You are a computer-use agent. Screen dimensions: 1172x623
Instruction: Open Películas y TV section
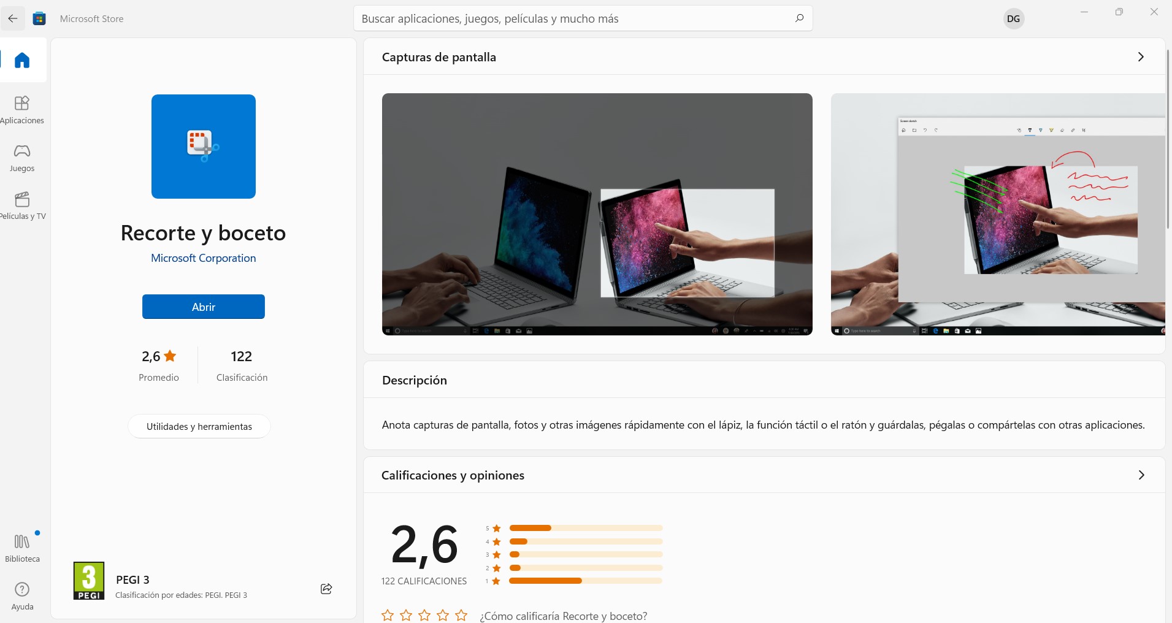pos(22,205)
